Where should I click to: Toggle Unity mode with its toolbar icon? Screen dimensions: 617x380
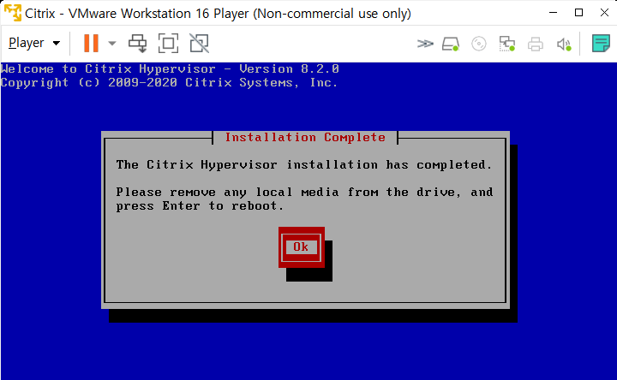[199, 44]
